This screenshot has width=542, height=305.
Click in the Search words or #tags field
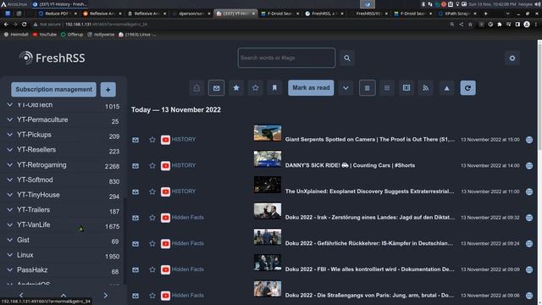pos(286,58)
